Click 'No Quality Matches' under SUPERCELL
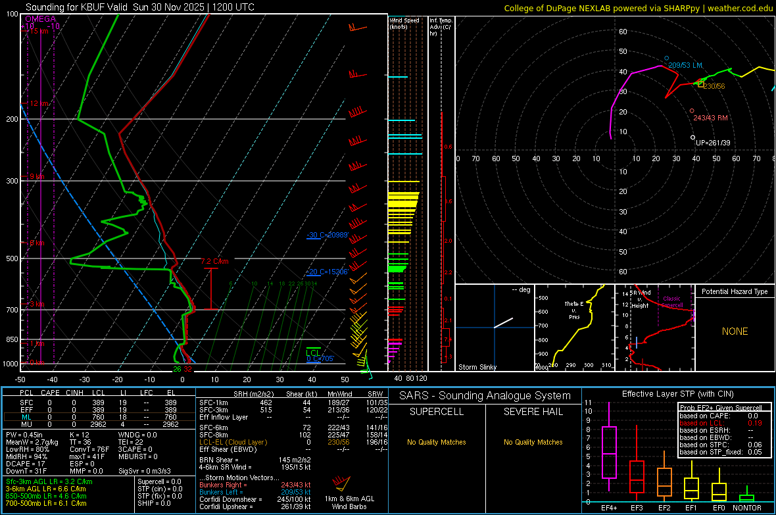 [437, 442]
